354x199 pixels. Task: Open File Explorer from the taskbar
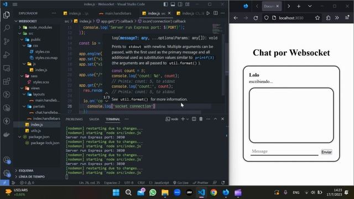coord(165,192)
